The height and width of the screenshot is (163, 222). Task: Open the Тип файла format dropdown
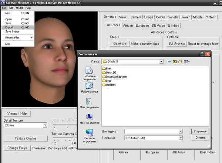pos(181,137)
